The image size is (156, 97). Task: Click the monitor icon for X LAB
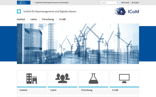click(x=124, y=78)
